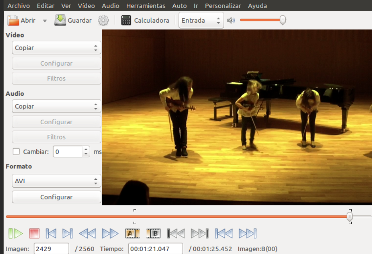Jump to previous keyframe
This screenshot has width=372, height=254.
[x=88, y=233]
